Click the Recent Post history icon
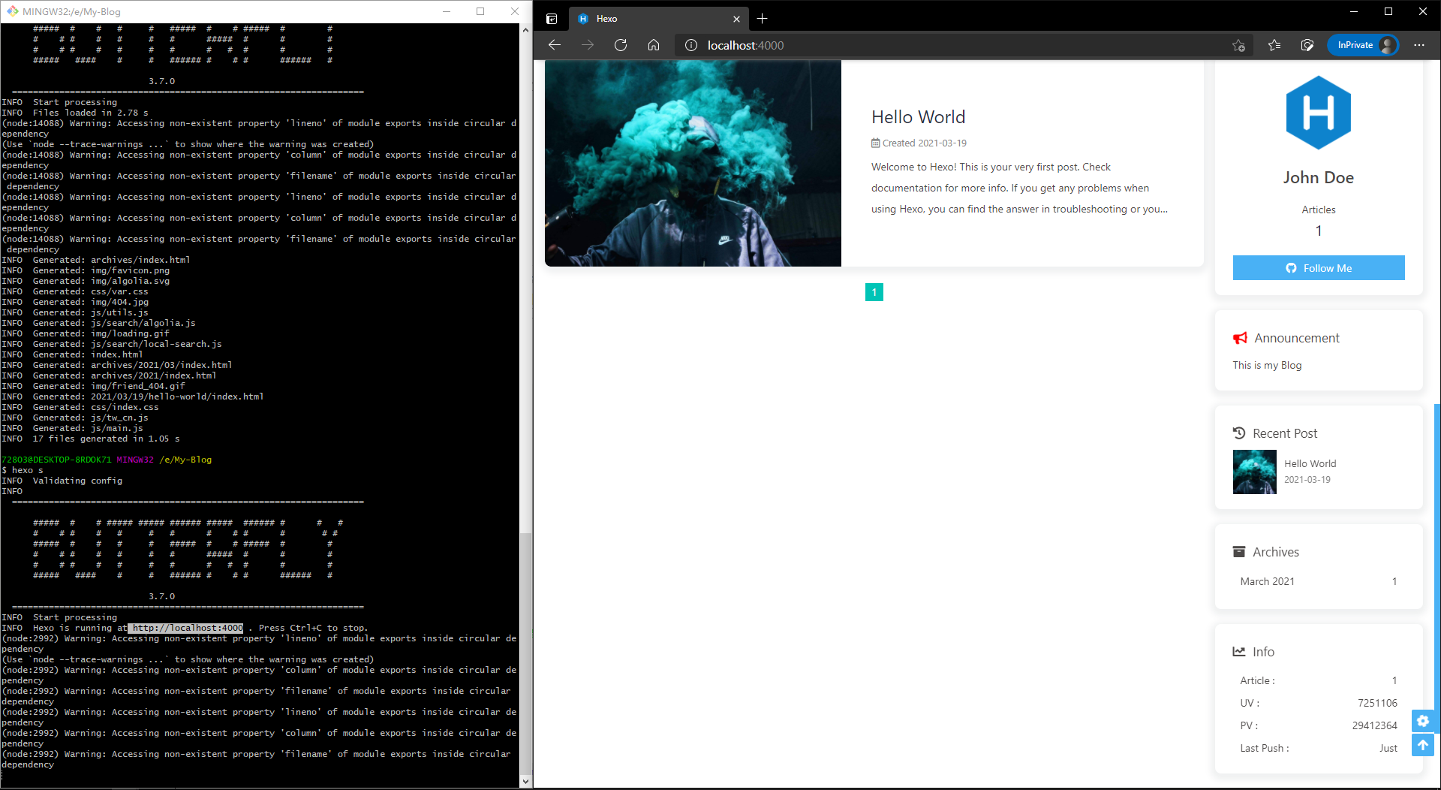The height and width of the screenshot is (790, 1441). click(1239, 433)
